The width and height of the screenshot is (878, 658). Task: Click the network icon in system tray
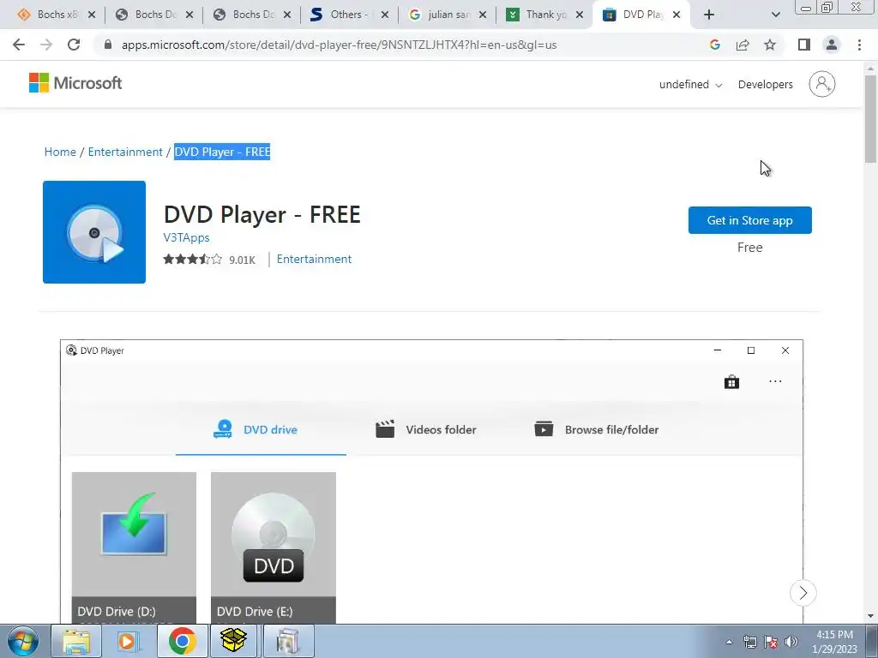click(x=749, y=642)
